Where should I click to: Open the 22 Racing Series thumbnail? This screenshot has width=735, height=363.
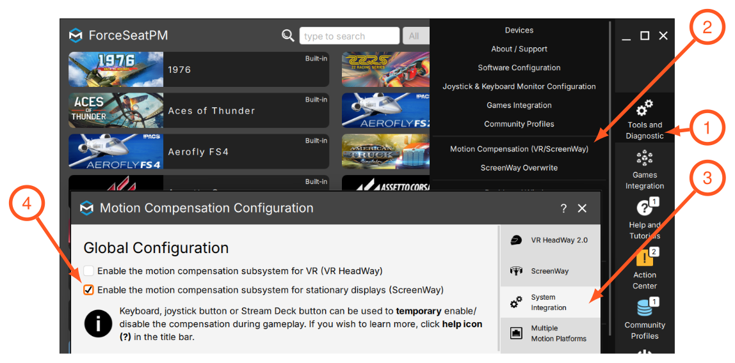(x=386, y=69)
